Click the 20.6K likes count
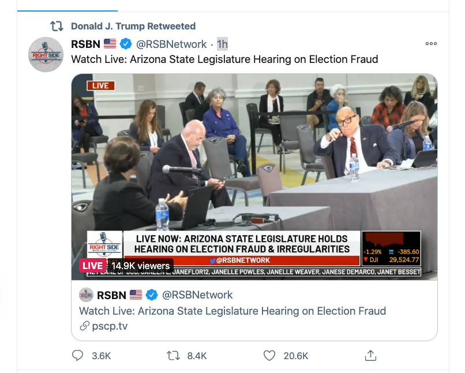Image resolution: width=465 pixels, height=373 pixels. click(x=296, y=356)
